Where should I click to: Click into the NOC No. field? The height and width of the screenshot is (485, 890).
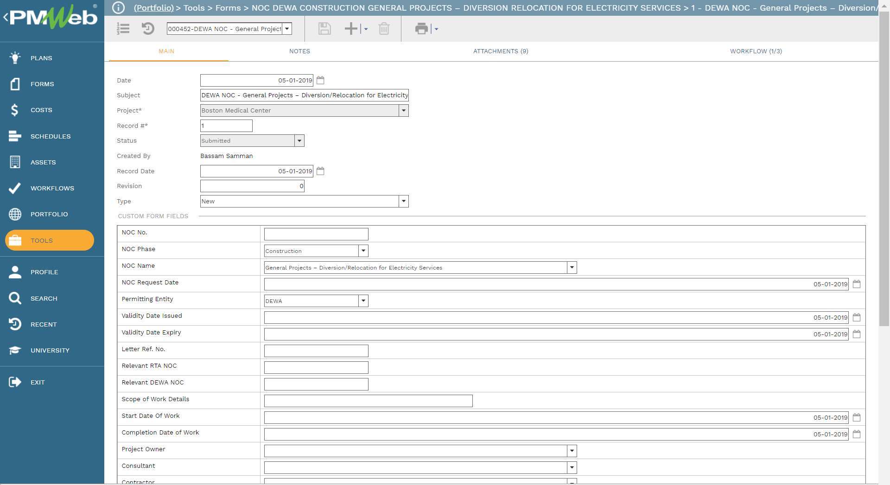coord(316,234)
